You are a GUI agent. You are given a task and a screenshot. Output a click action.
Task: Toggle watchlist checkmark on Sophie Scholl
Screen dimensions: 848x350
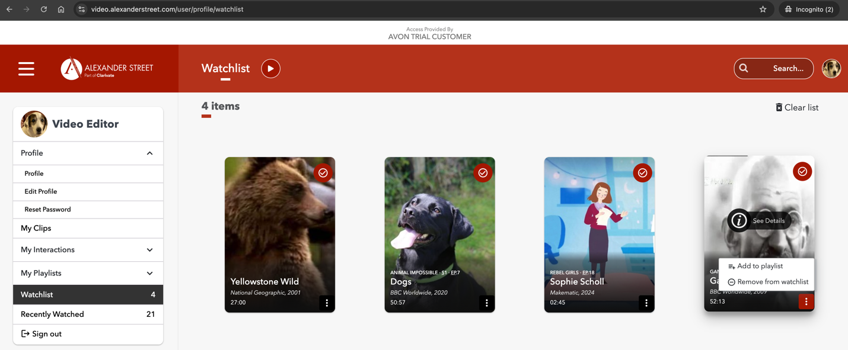[642, 173]
